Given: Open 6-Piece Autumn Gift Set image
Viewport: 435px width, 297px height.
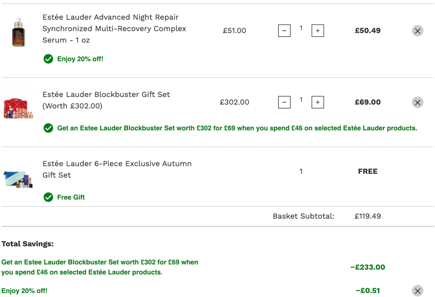Looking at the screenshot, I should (x=18, y=180).
